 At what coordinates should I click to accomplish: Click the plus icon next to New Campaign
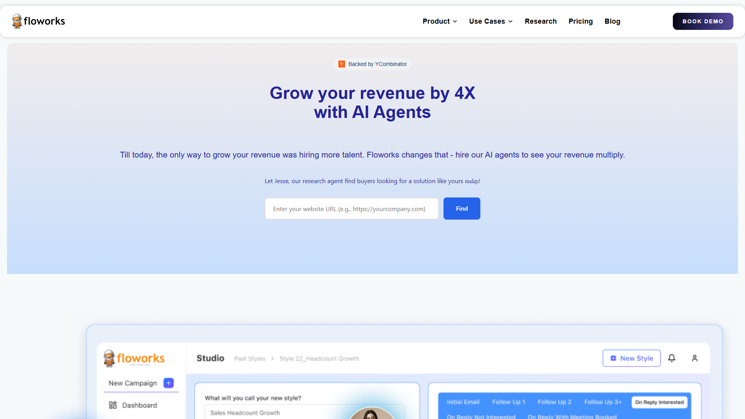168,383
